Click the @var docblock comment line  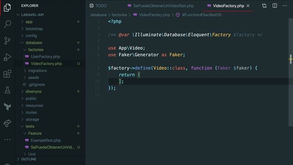click(x=185, y=35)
